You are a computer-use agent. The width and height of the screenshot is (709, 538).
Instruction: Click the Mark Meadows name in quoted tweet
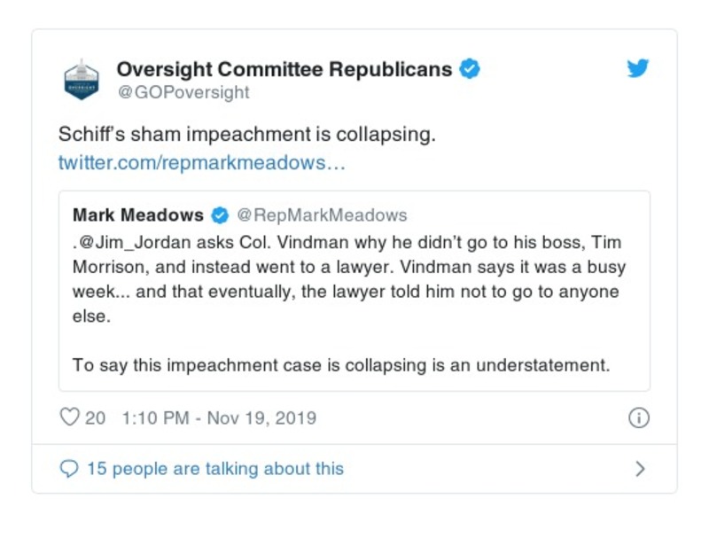[x=138, y=215]
